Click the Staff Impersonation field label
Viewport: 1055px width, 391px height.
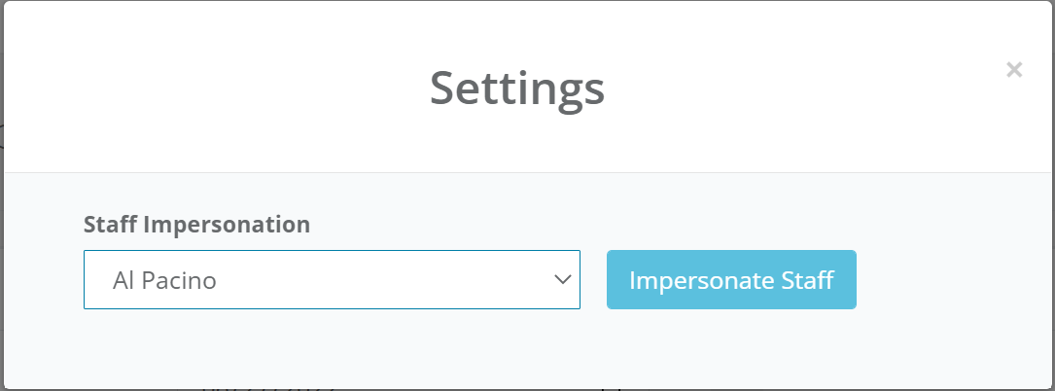196,225
